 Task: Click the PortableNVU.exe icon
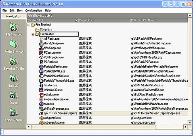coord(41,71)
